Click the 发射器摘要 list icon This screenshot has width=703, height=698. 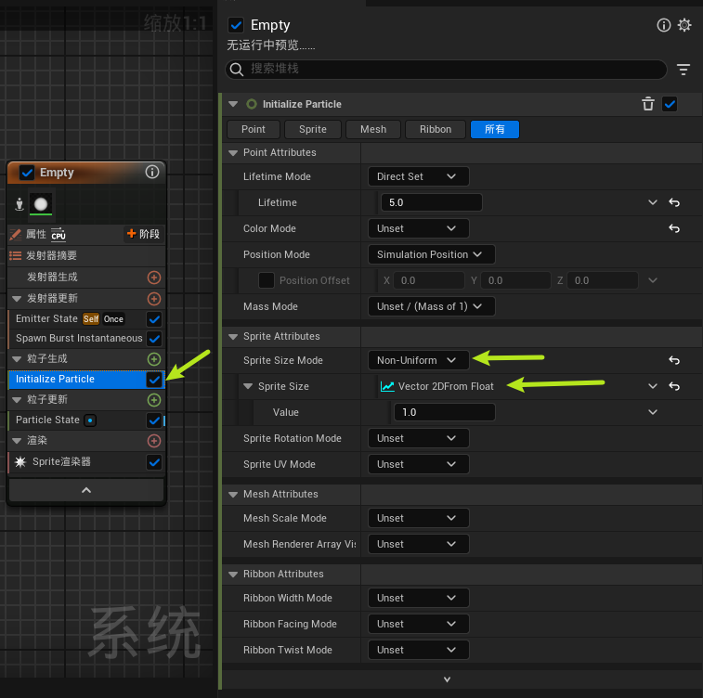(15, 256)
